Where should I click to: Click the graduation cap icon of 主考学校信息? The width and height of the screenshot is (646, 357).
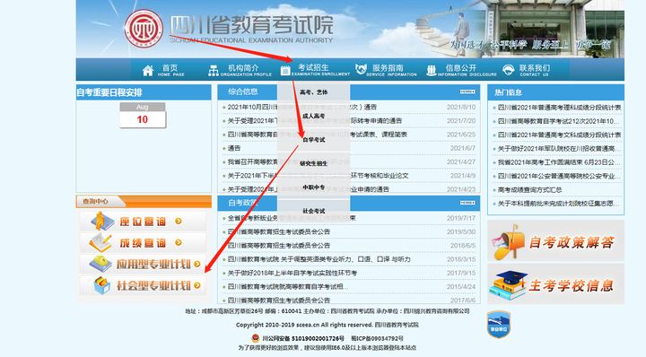click(508, 285)
